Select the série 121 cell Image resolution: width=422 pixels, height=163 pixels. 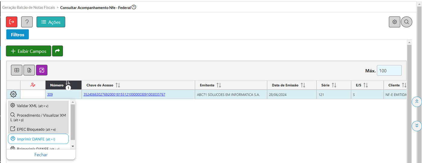[334, 94]
